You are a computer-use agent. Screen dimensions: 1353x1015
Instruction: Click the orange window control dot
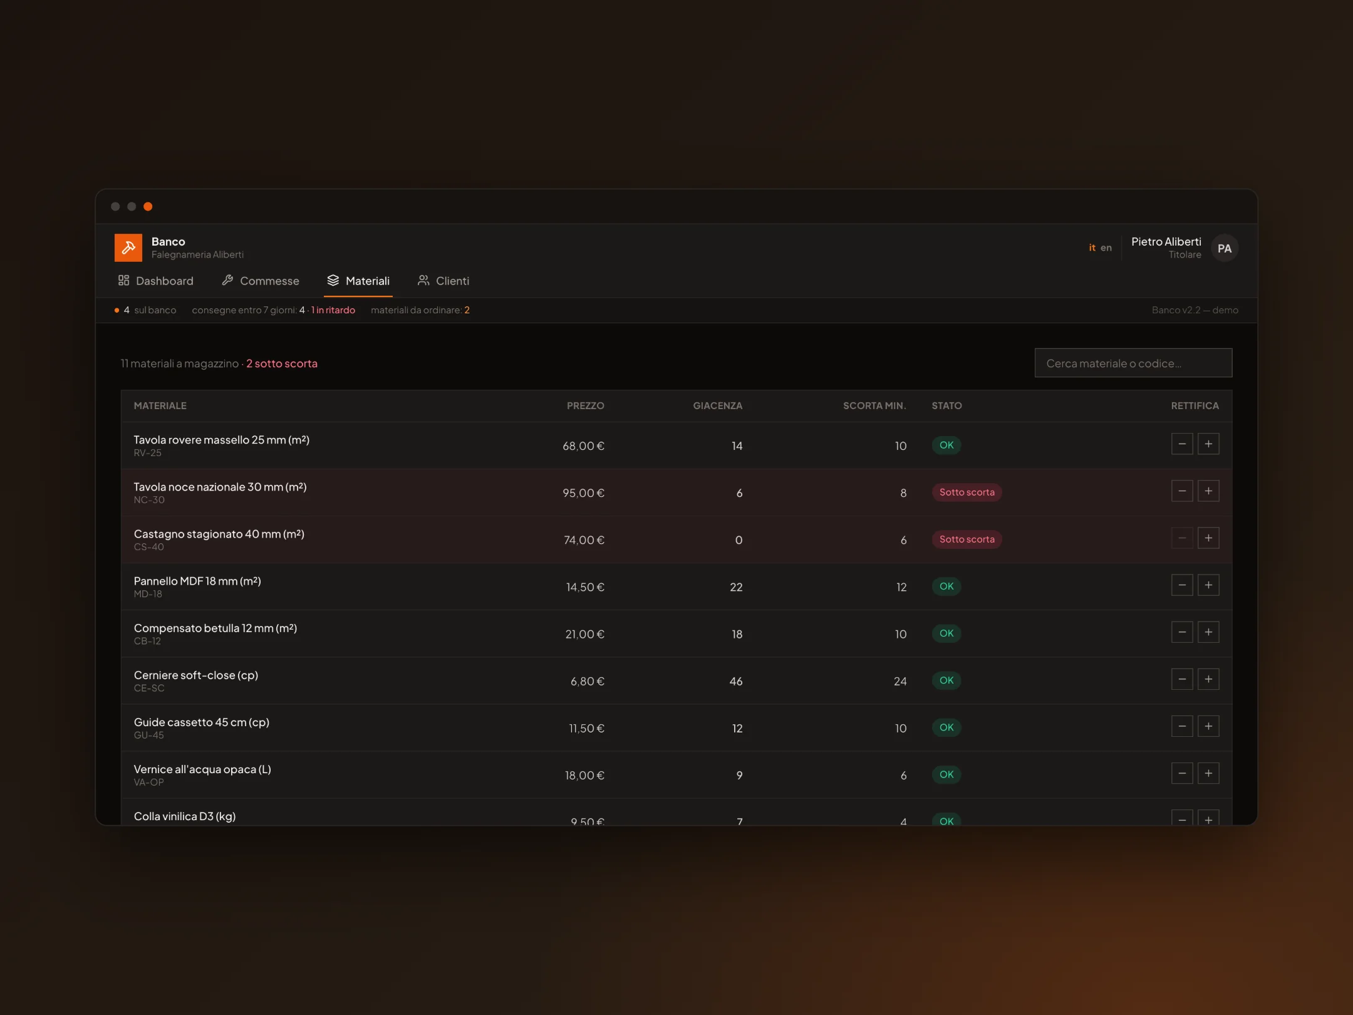[x=148, y=207]
